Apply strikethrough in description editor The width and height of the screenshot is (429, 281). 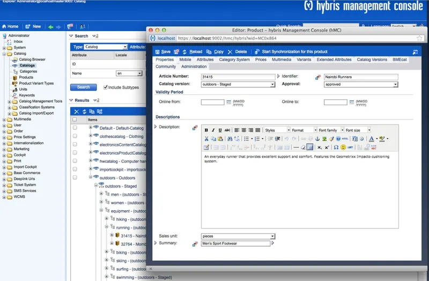pos(227,130)
